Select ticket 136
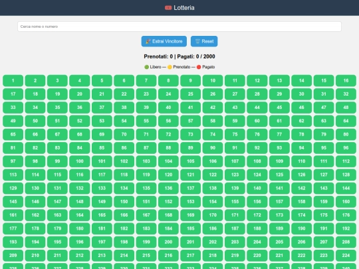This screenshot has height=269, width=359. pos(168,188)
